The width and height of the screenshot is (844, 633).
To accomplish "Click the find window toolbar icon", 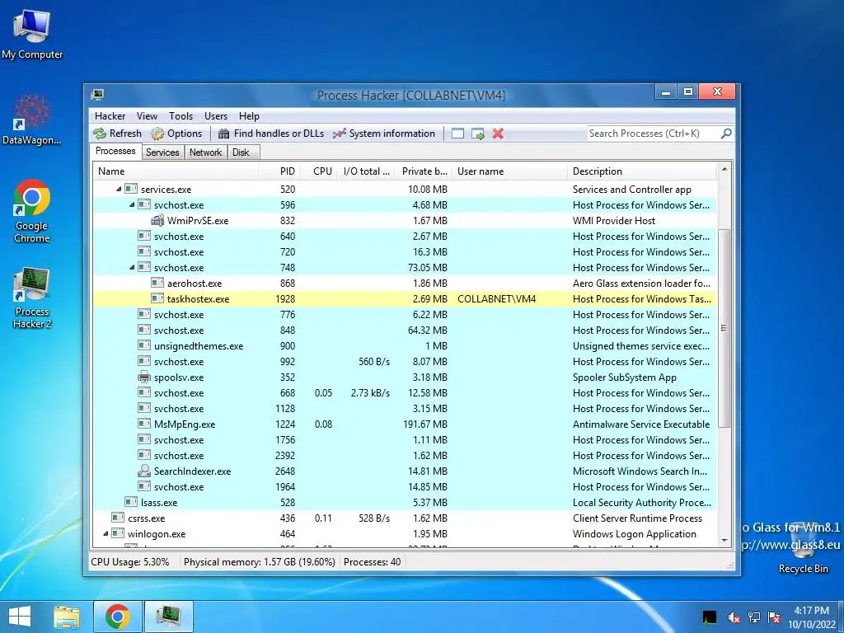I will (457, 134).
